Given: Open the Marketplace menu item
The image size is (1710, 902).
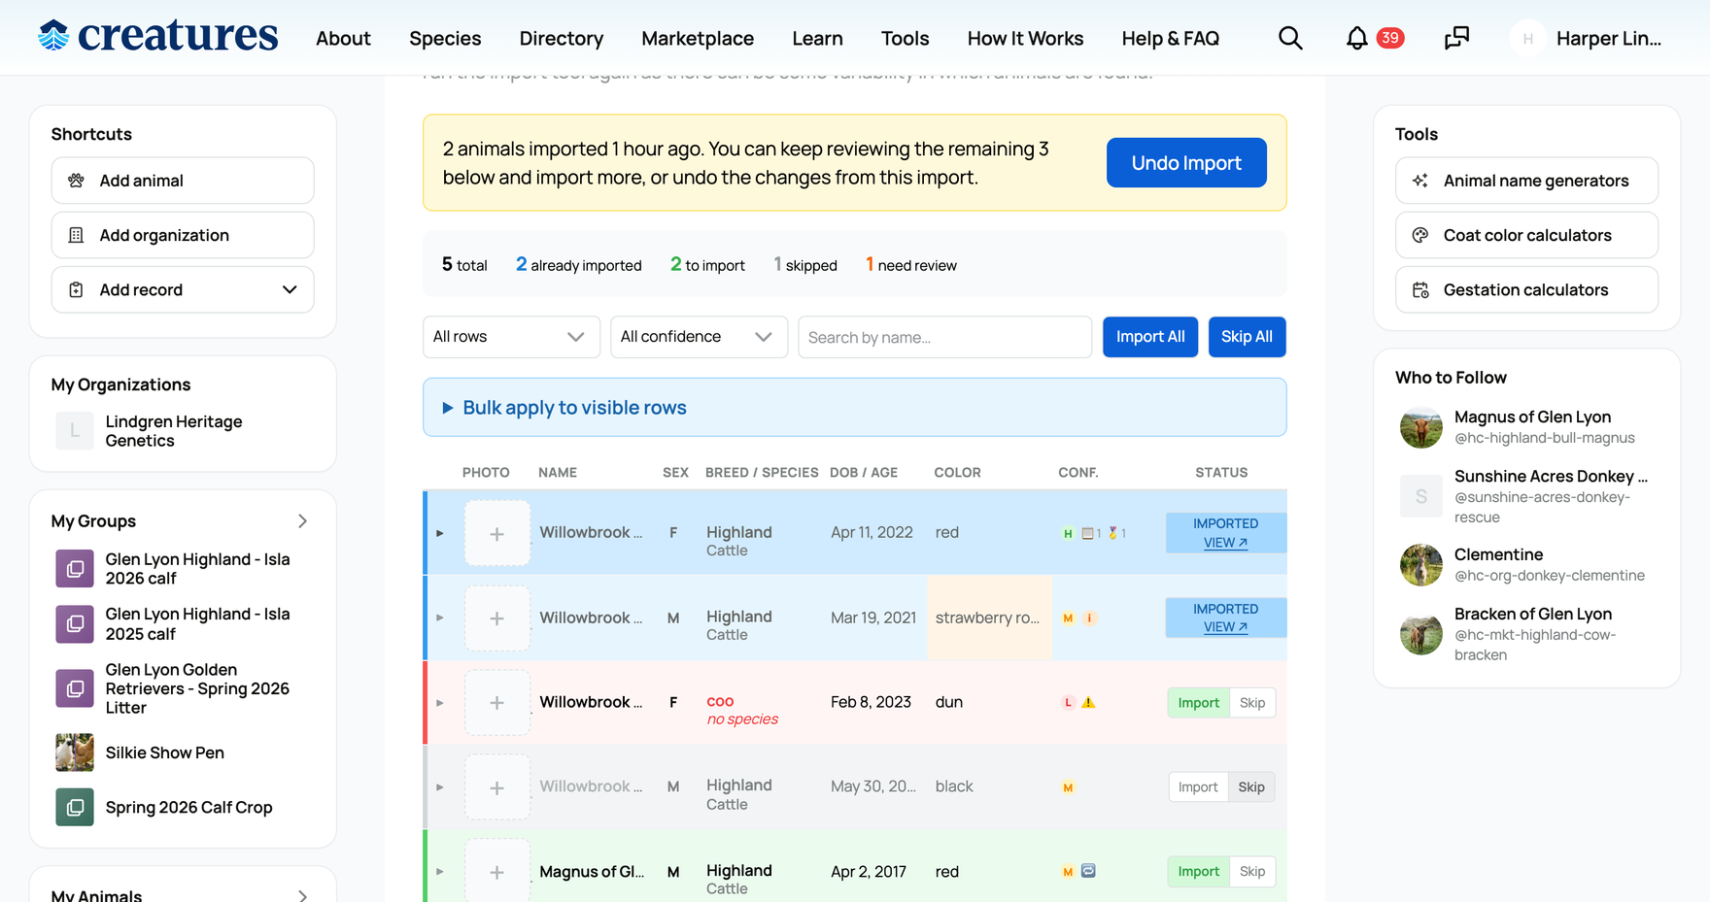Looking at the screenshot, I should 698,38.
